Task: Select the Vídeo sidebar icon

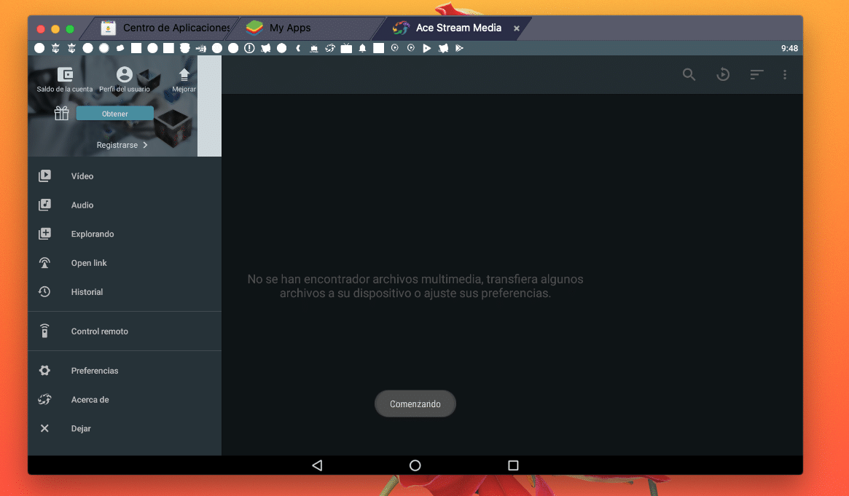Action: [44, 176]
